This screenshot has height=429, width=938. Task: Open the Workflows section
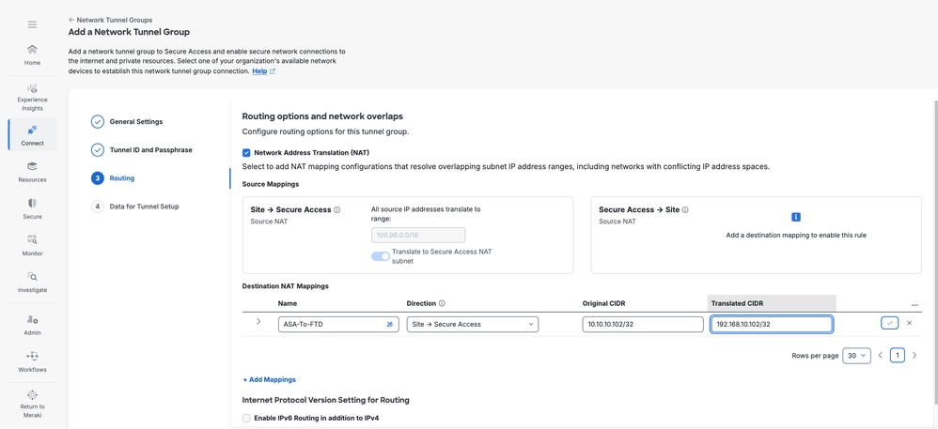pos(32,361)
